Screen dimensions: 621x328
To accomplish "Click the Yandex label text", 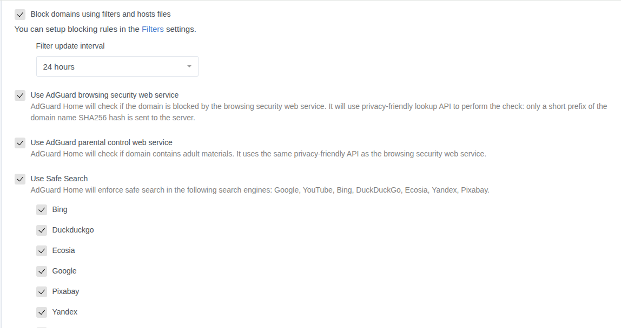I will pos(65,312).
